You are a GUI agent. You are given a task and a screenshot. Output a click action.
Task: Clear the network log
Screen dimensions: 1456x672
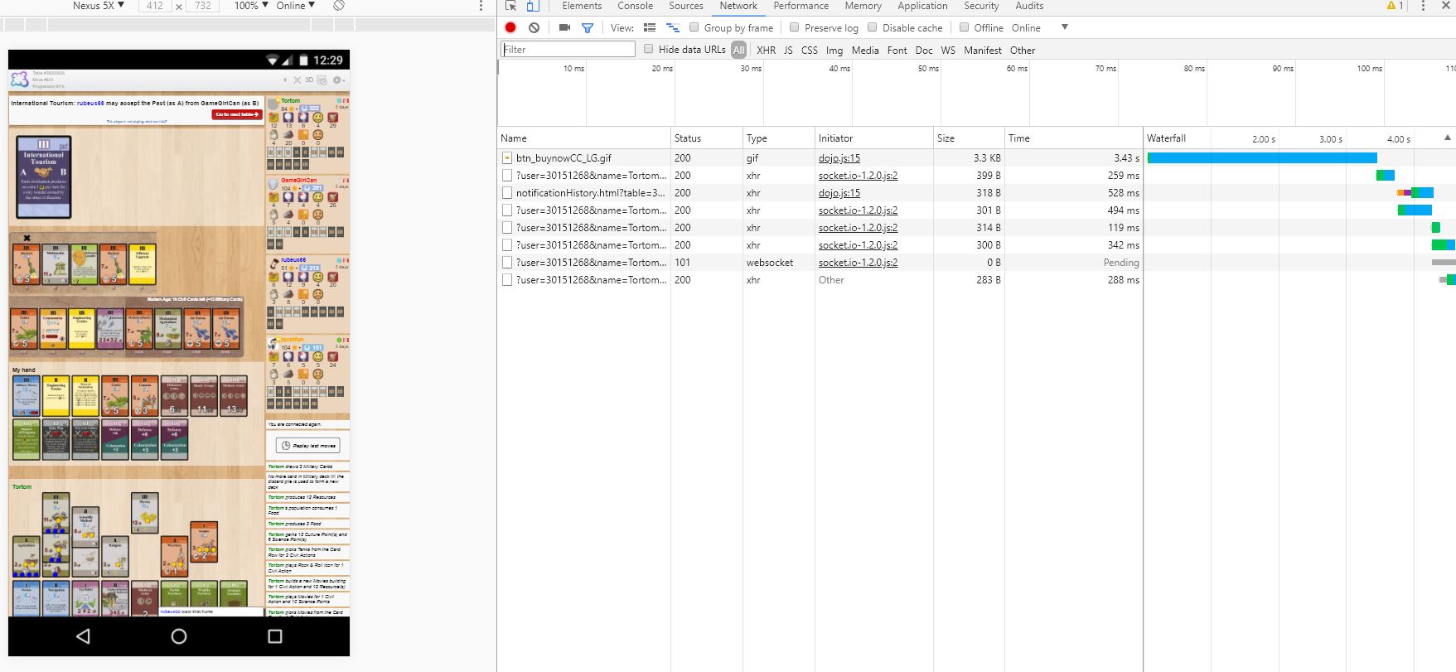535,27
